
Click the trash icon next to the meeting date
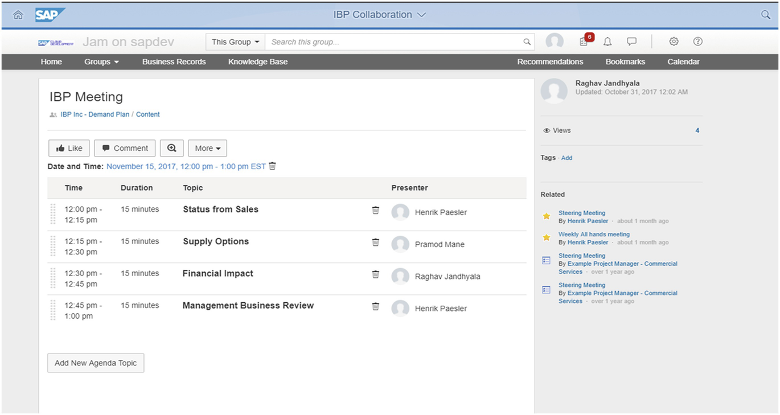click(x=272, y=166)
